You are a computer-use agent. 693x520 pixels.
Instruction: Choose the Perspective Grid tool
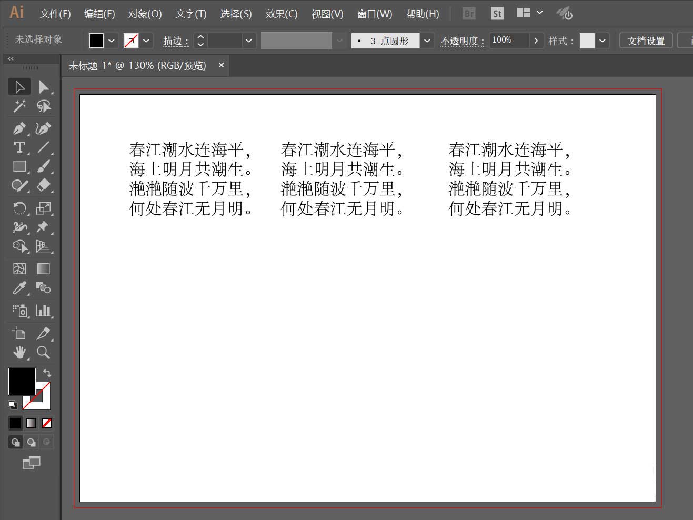click(x=44, y=246)
